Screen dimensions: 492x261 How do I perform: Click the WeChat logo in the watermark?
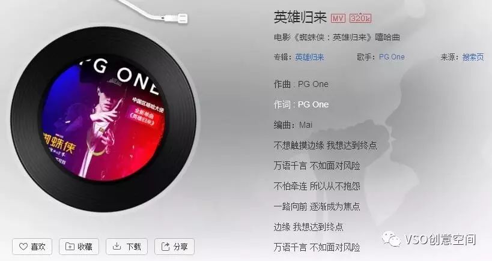click(391, 239)
